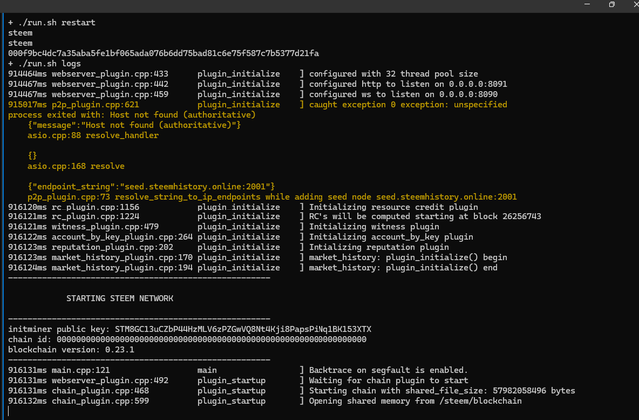Click 'configured http to listen on 0.0.0.0:8091'
639x420 pixels.
click(407, 84)
